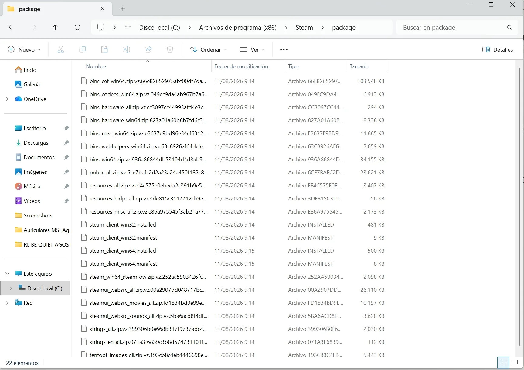Switch to large icons view in status bar

pyautogui.click(x=515, y=362)
